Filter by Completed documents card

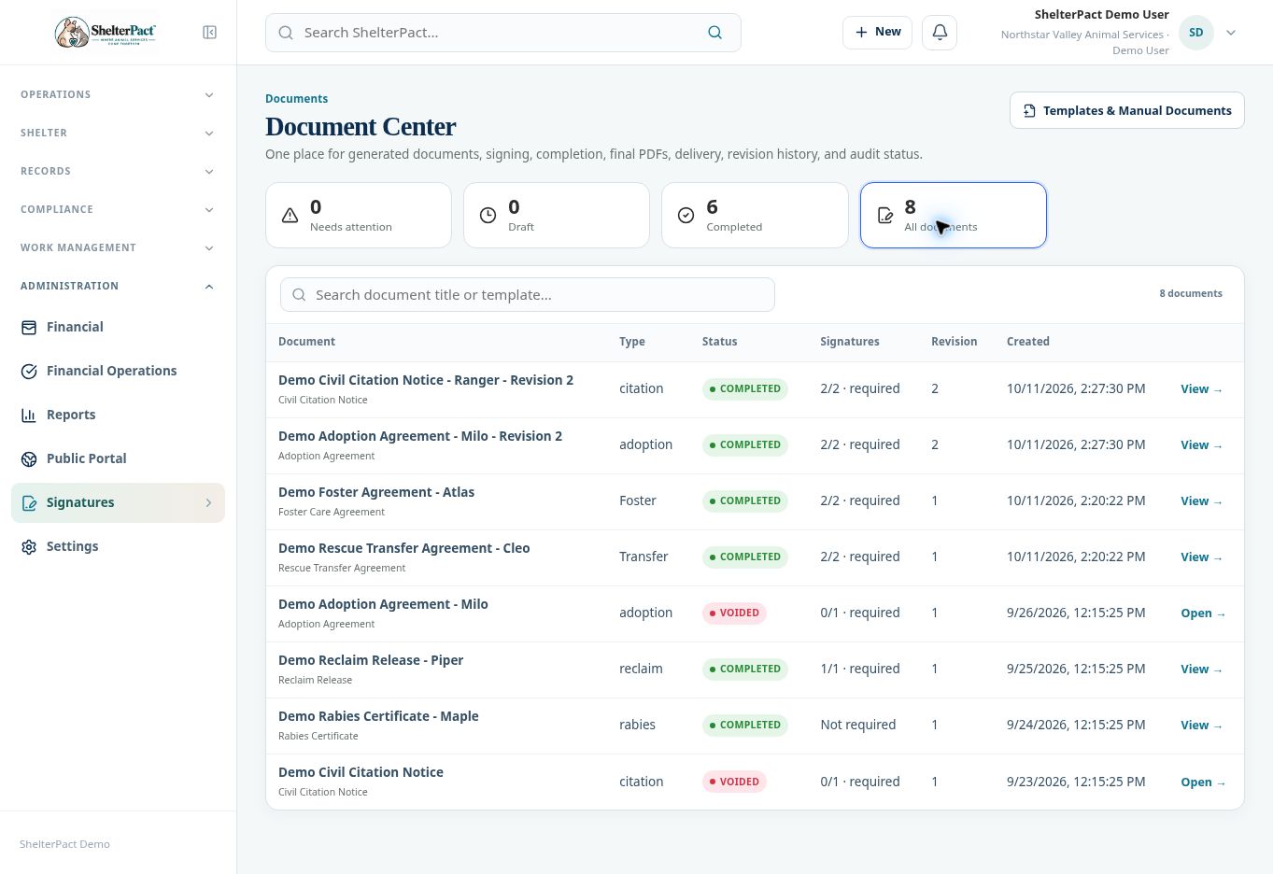click(x=755, y=215)
